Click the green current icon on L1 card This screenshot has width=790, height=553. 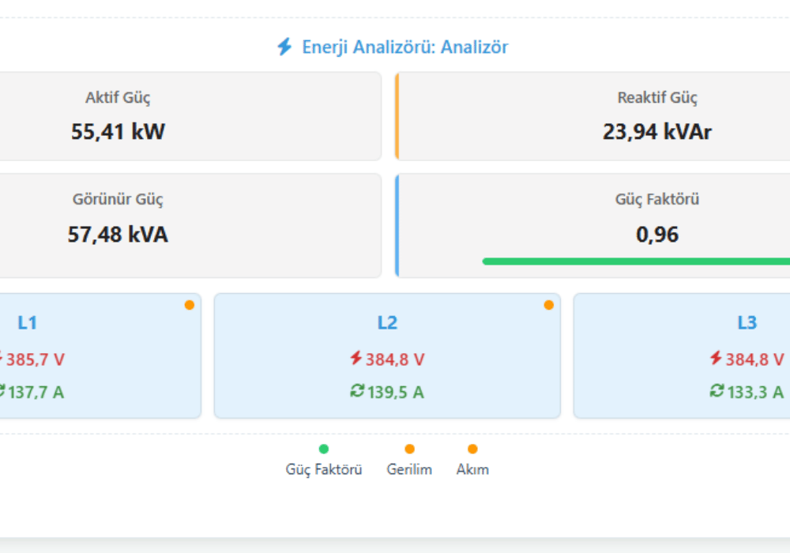(4, 392)
